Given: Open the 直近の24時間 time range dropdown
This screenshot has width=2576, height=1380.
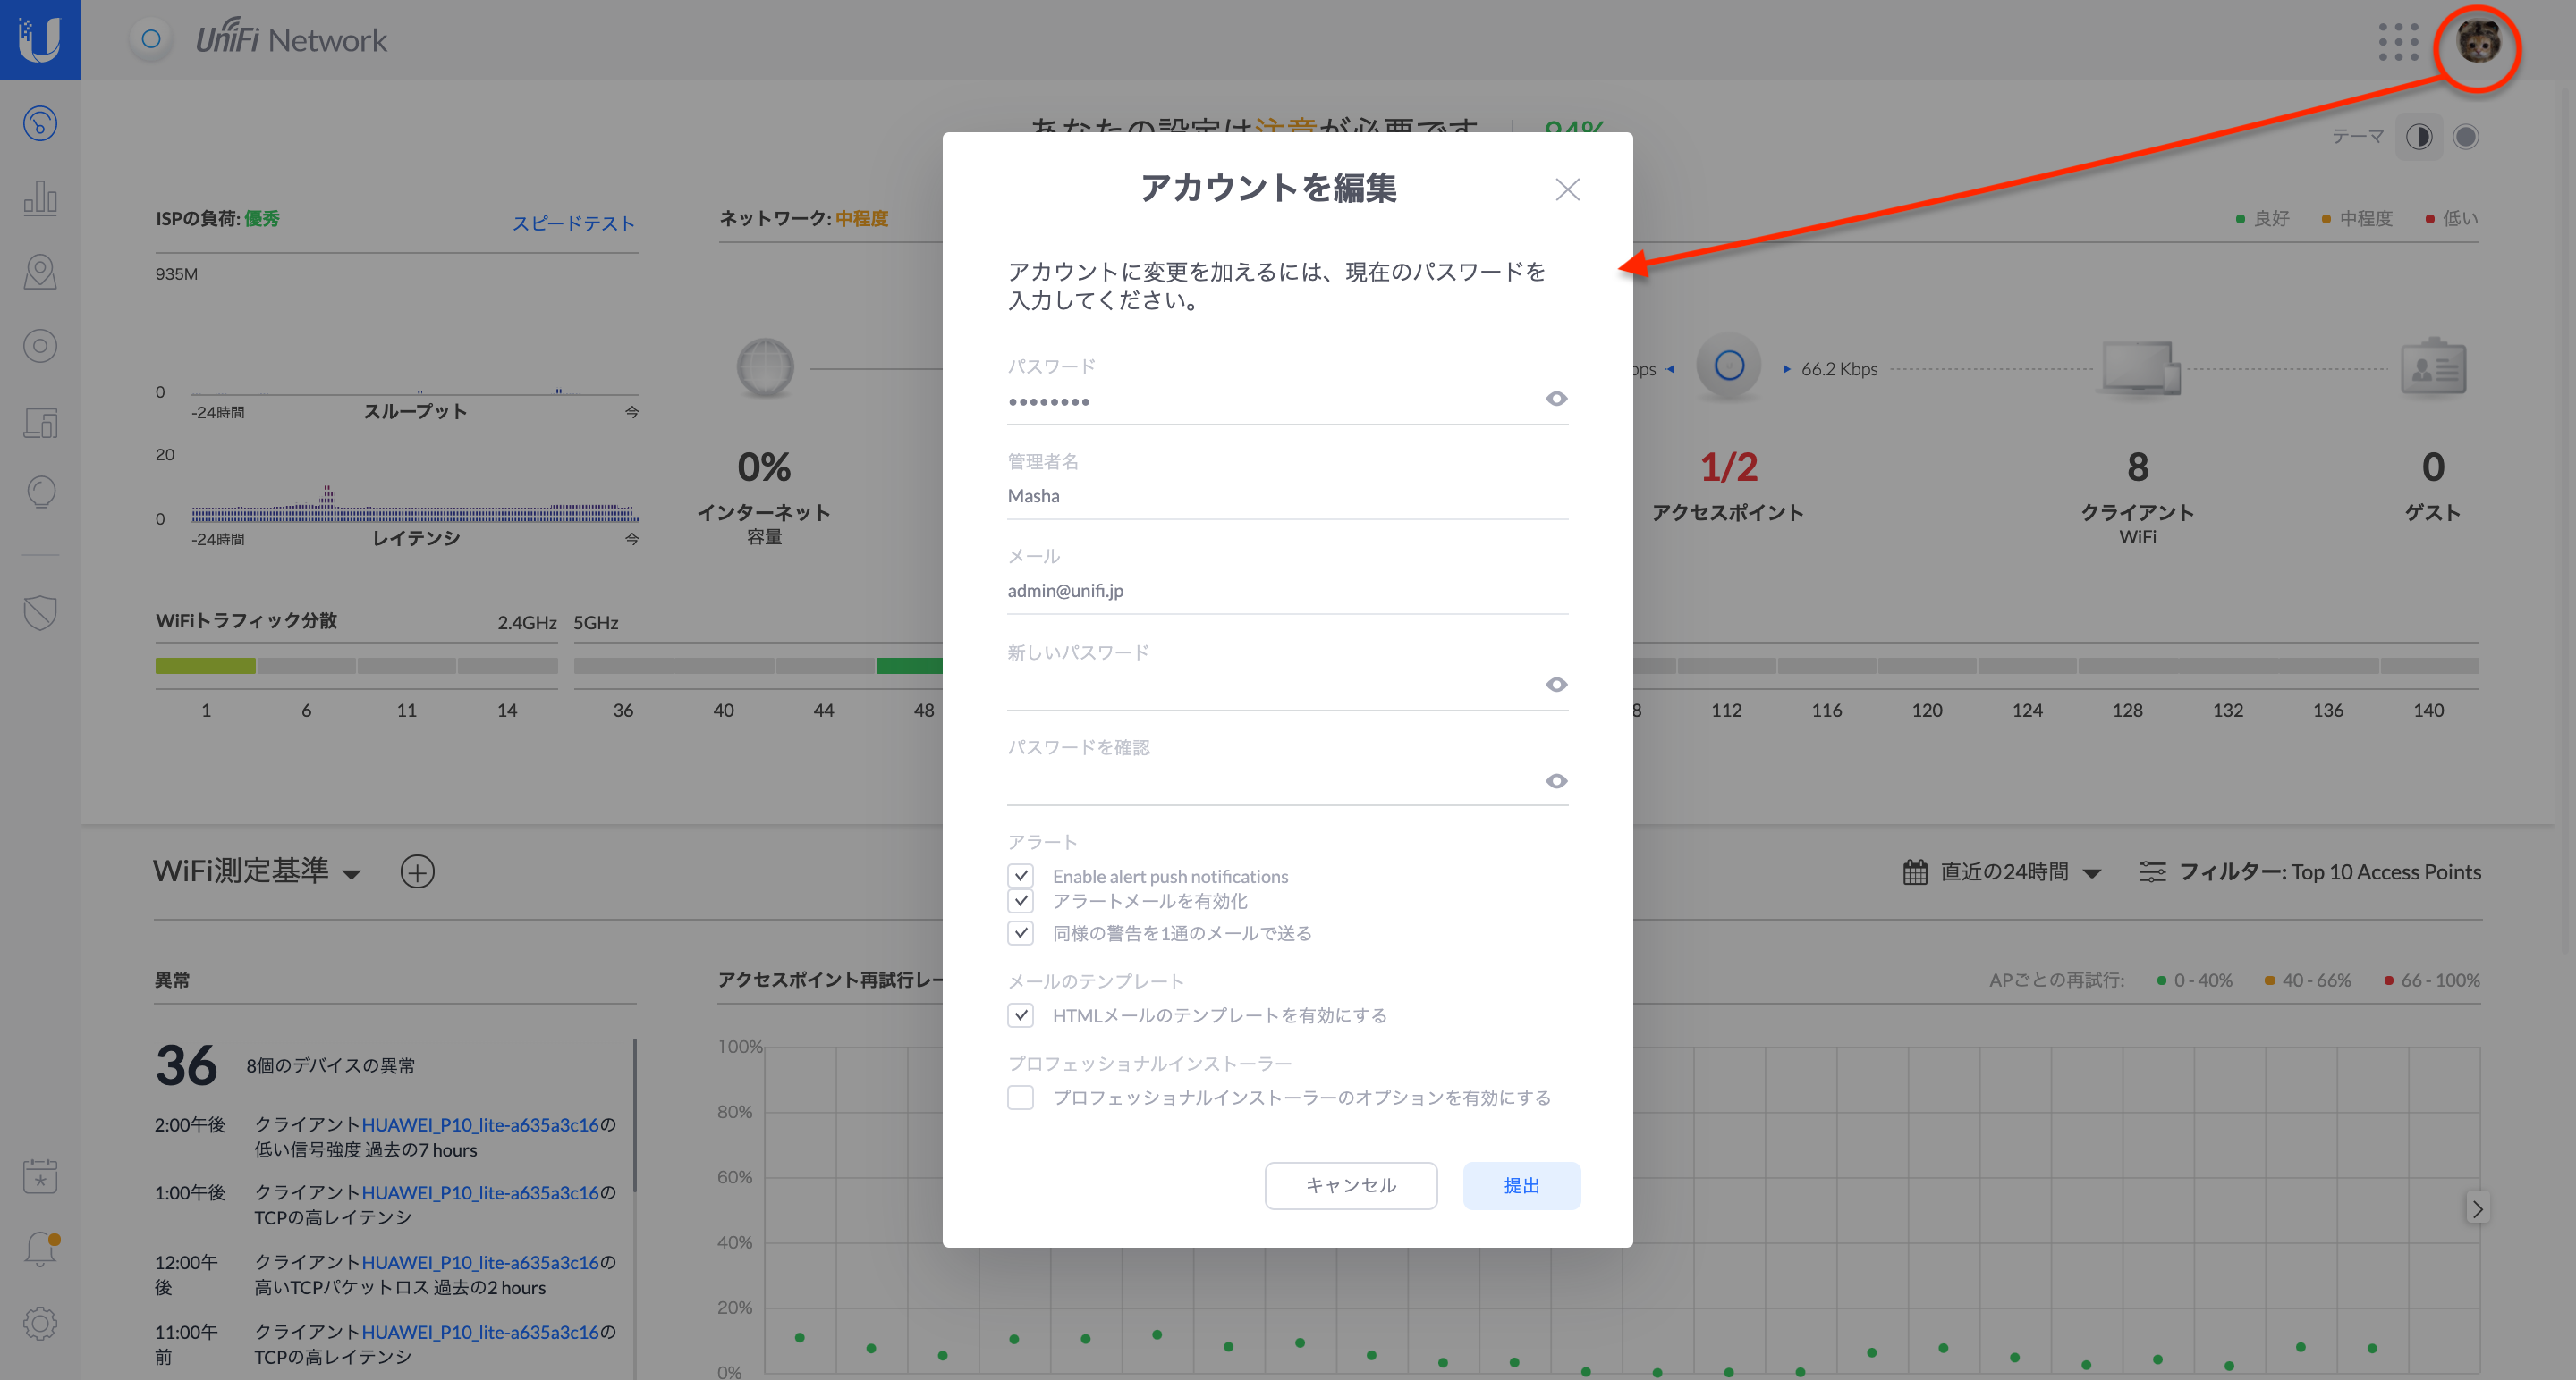Looking at the screenshot, I should click(2001, 871).
